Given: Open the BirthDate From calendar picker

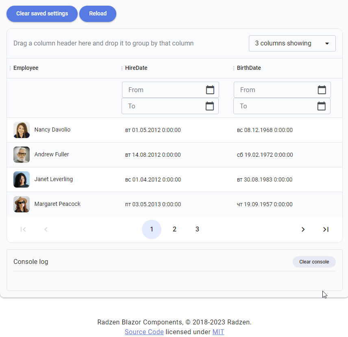Looking at the screenshot, I should tap(322, 90).
